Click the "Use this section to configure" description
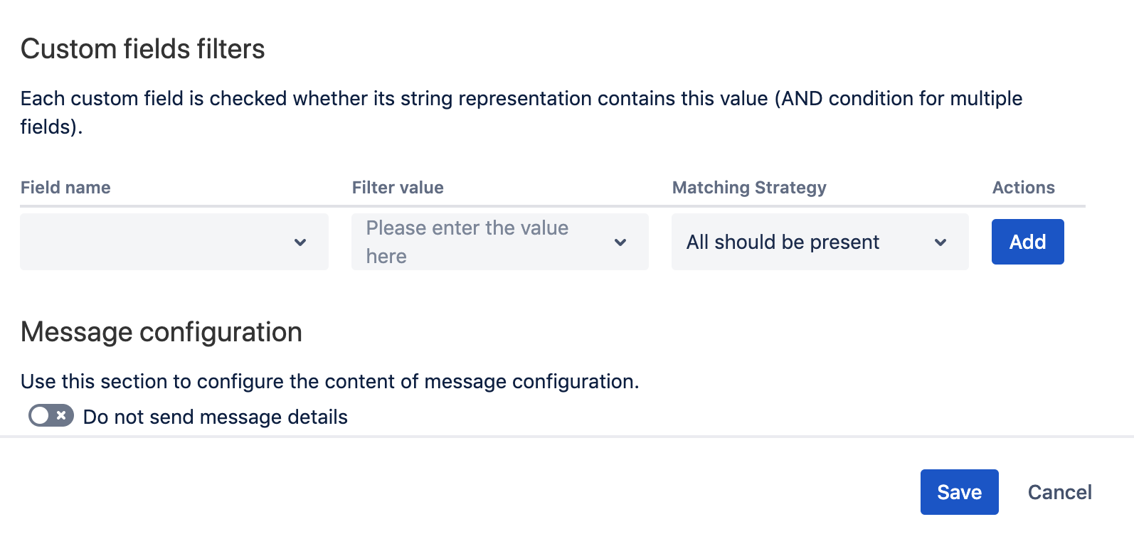 point(329,381)
